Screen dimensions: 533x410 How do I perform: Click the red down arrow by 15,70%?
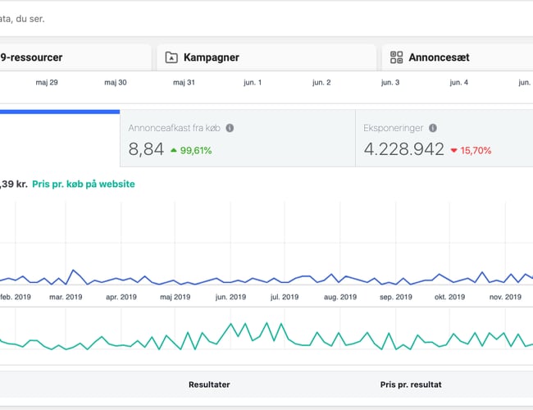(453, 150)
